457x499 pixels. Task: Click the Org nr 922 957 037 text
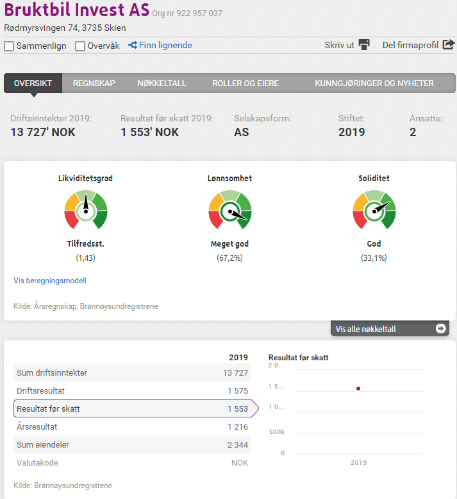[x=187, y=13]
